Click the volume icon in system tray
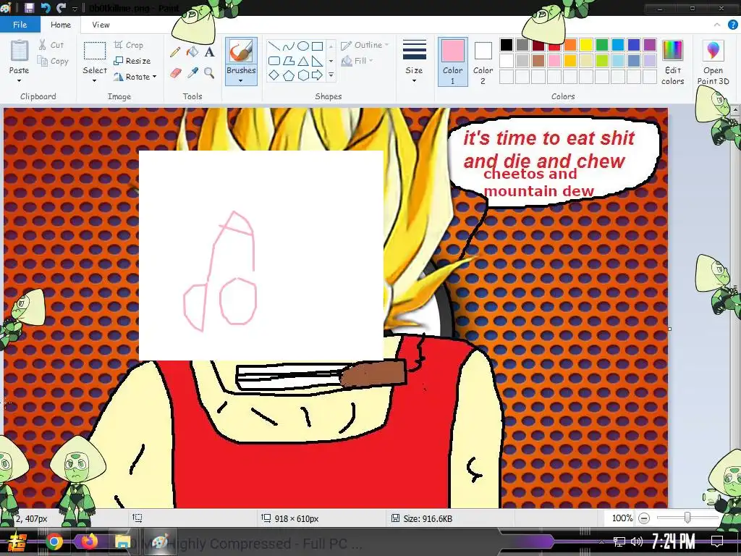741x556 pixels. (637, 542)
